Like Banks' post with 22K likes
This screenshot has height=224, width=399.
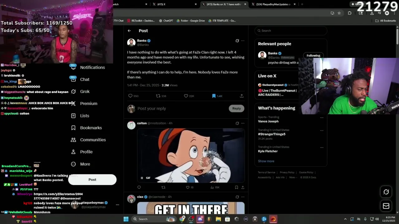pyautogui.click(x=189, y=96)
